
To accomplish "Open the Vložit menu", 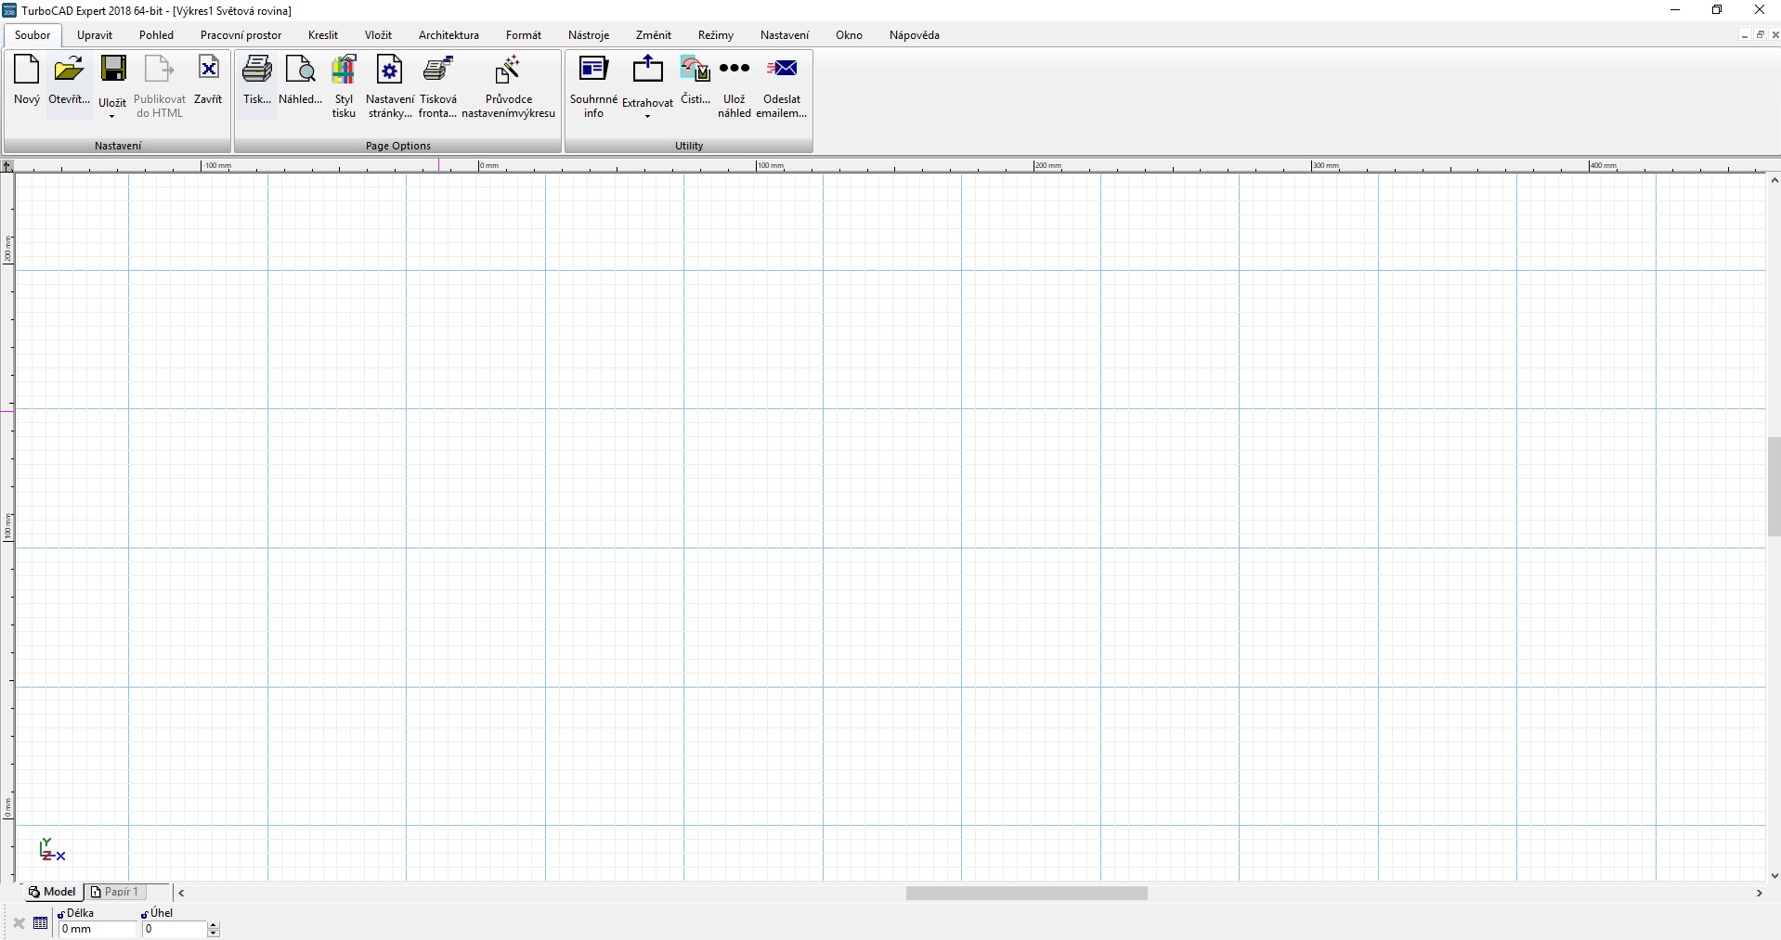I will (378, 35).
